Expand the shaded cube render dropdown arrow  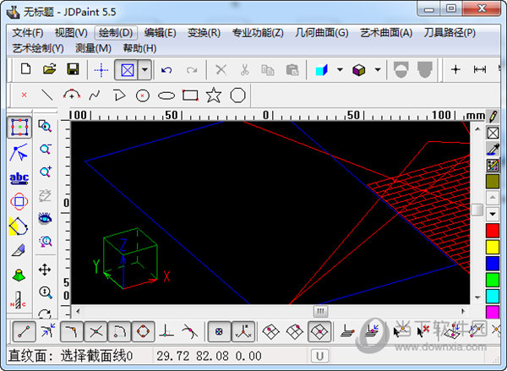[378, 69]
